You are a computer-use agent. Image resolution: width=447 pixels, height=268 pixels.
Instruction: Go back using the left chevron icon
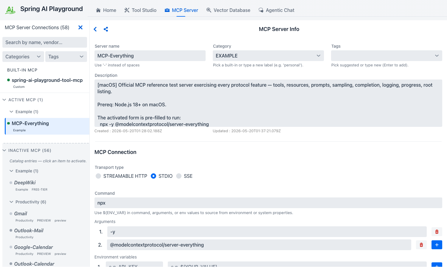[95, 29]
